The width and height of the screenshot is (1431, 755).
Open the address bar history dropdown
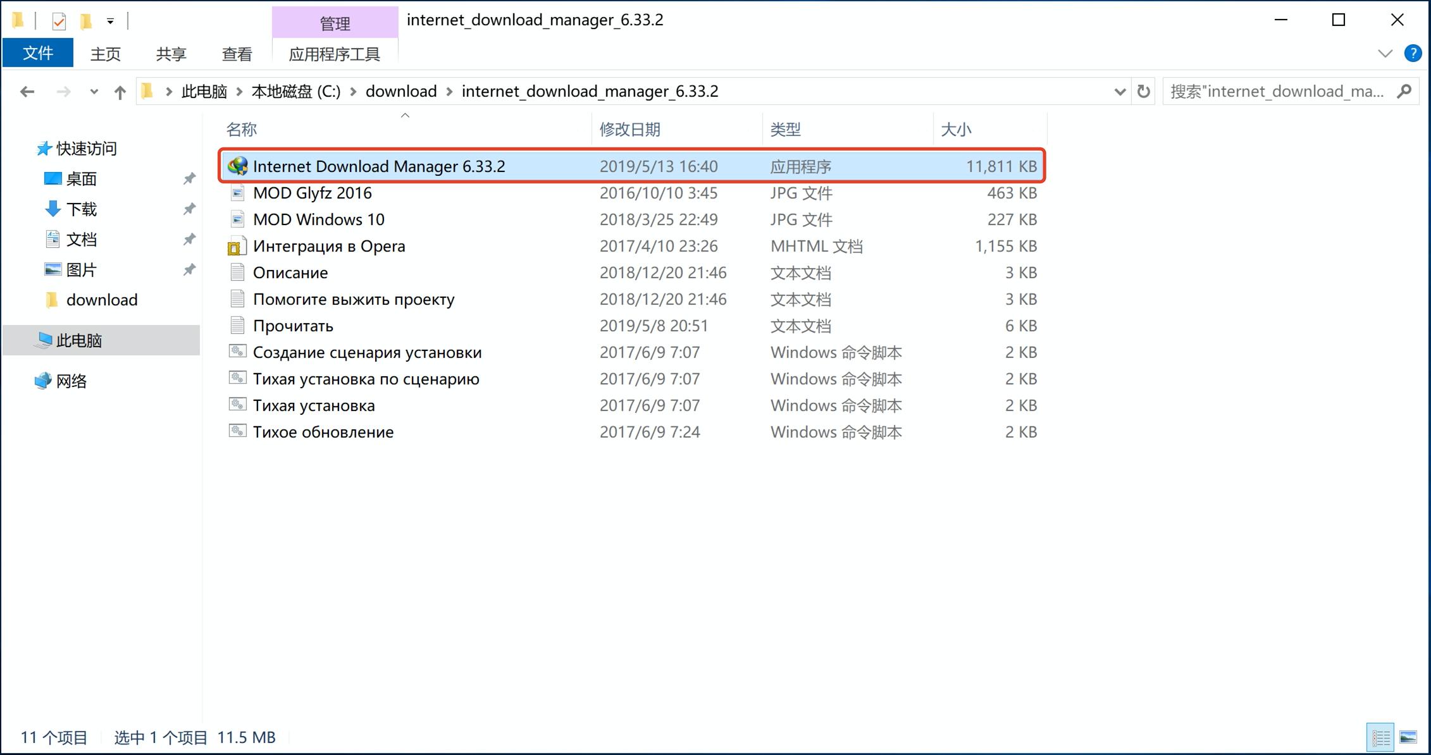click(1120, 92)
